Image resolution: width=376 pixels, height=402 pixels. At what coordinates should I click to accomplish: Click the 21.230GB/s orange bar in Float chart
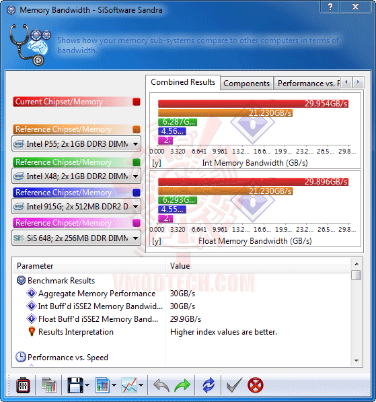point(225,191)
